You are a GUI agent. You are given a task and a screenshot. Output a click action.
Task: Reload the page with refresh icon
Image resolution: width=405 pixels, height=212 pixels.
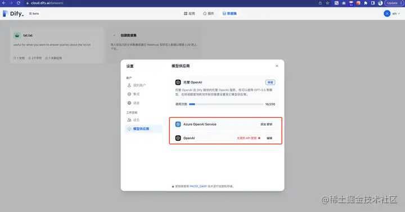click(x=19, y=3)
